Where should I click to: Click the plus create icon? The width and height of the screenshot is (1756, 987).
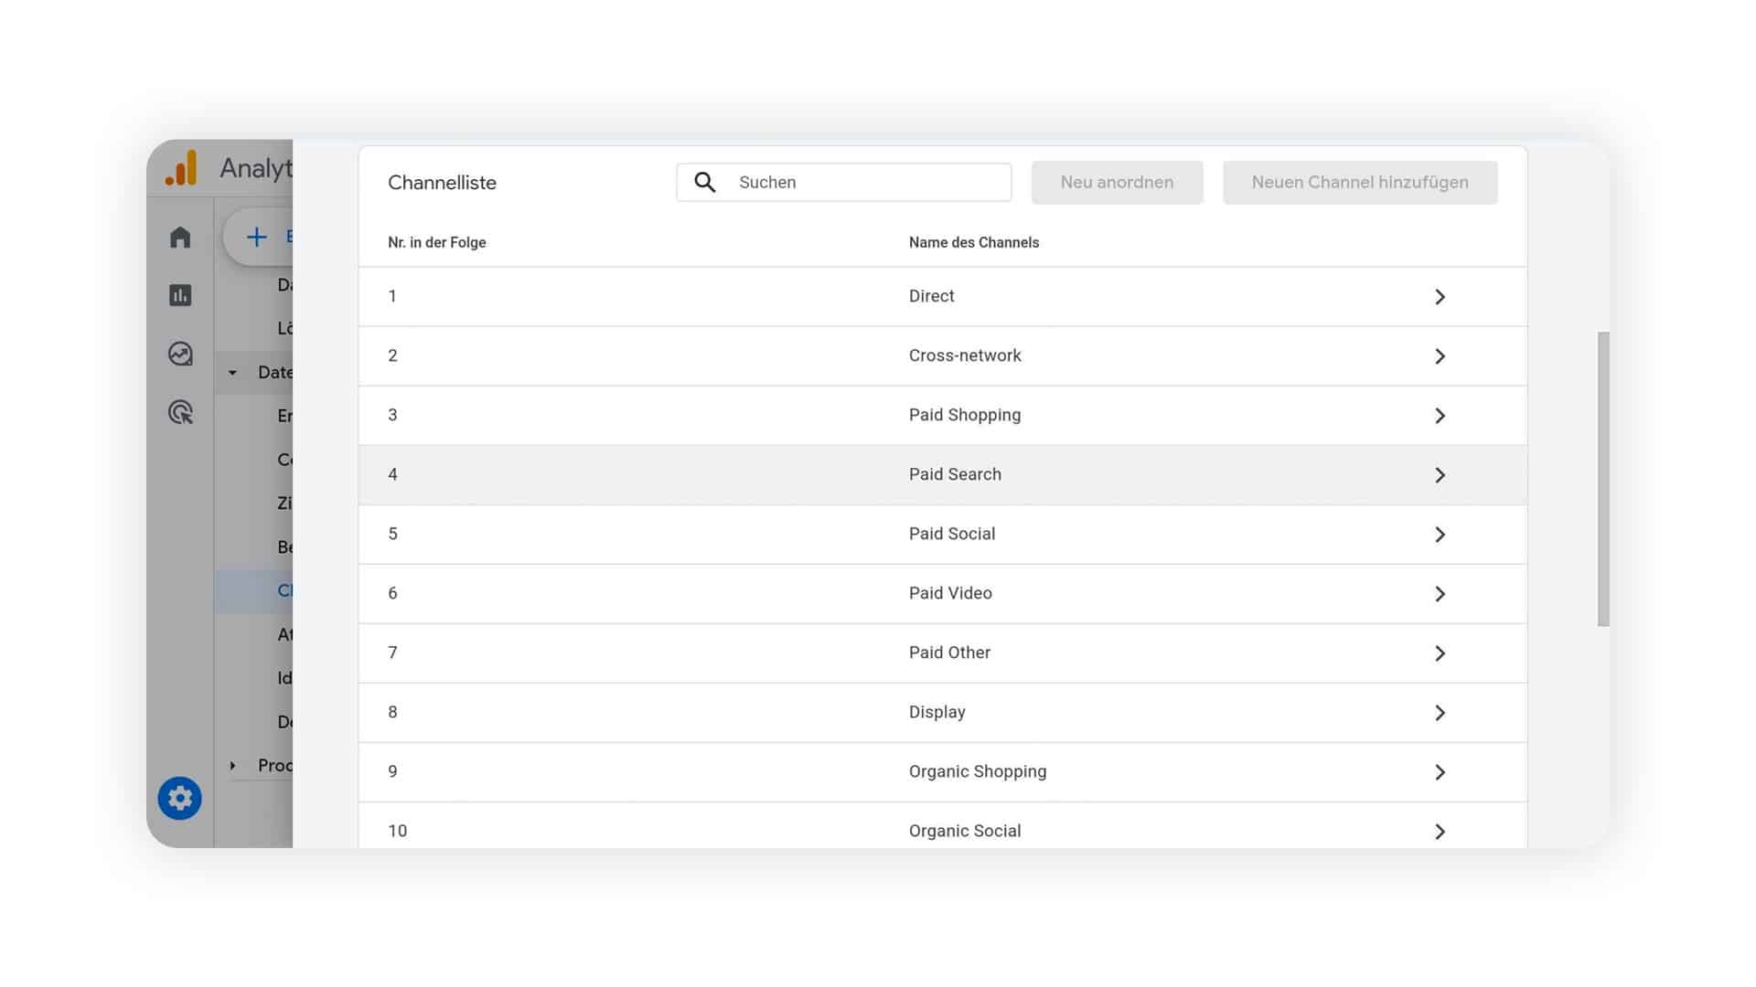(257, 237)
